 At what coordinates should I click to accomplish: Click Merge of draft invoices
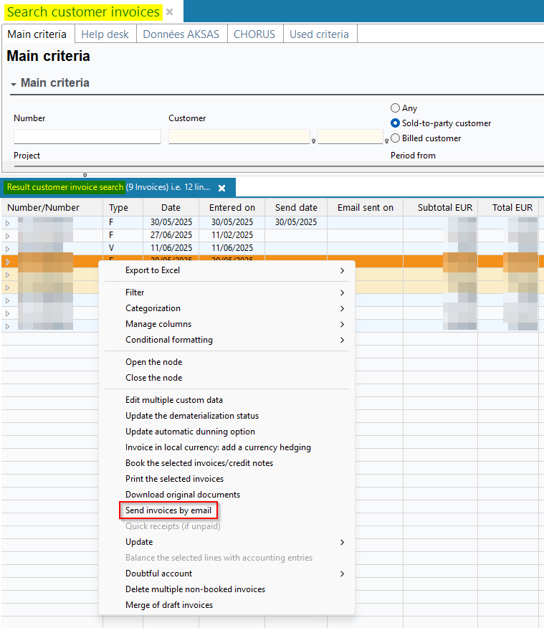click(x=169, y=605)
